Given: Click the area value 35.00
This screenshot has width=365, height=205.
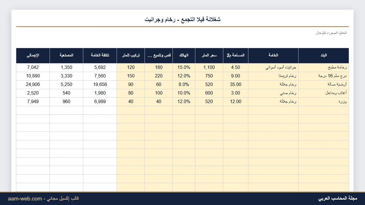Looking at the screenshot, I should (236, 85).
